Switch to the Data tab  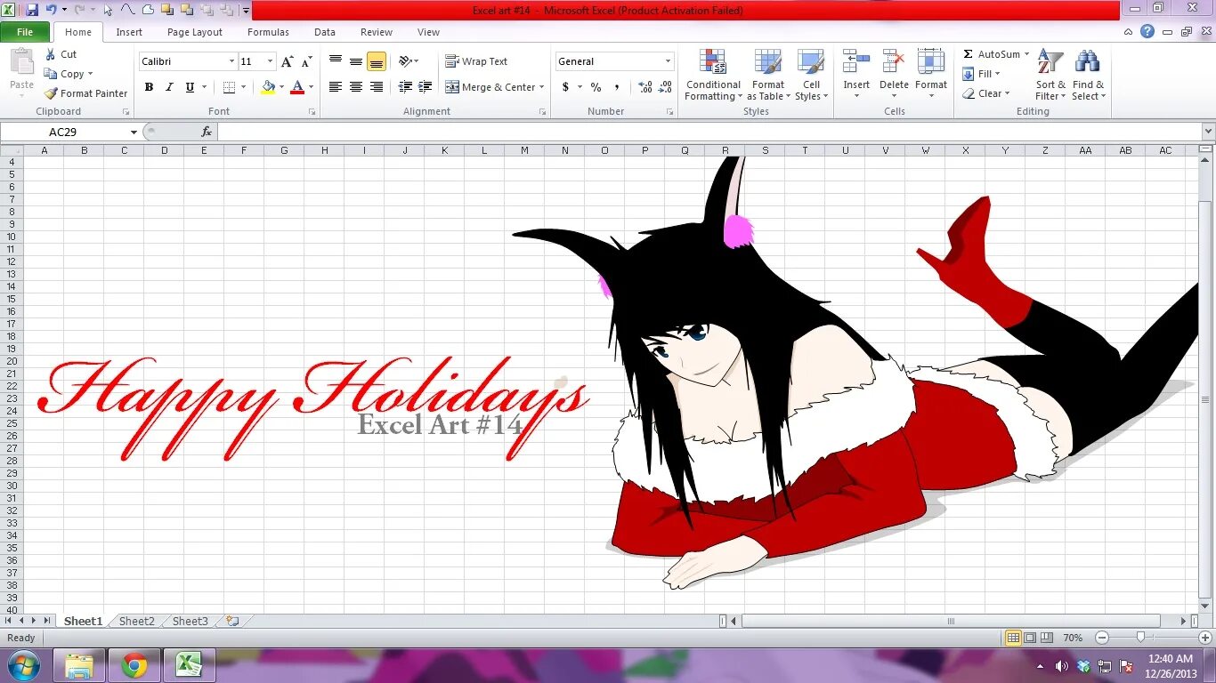pos(325,32)
